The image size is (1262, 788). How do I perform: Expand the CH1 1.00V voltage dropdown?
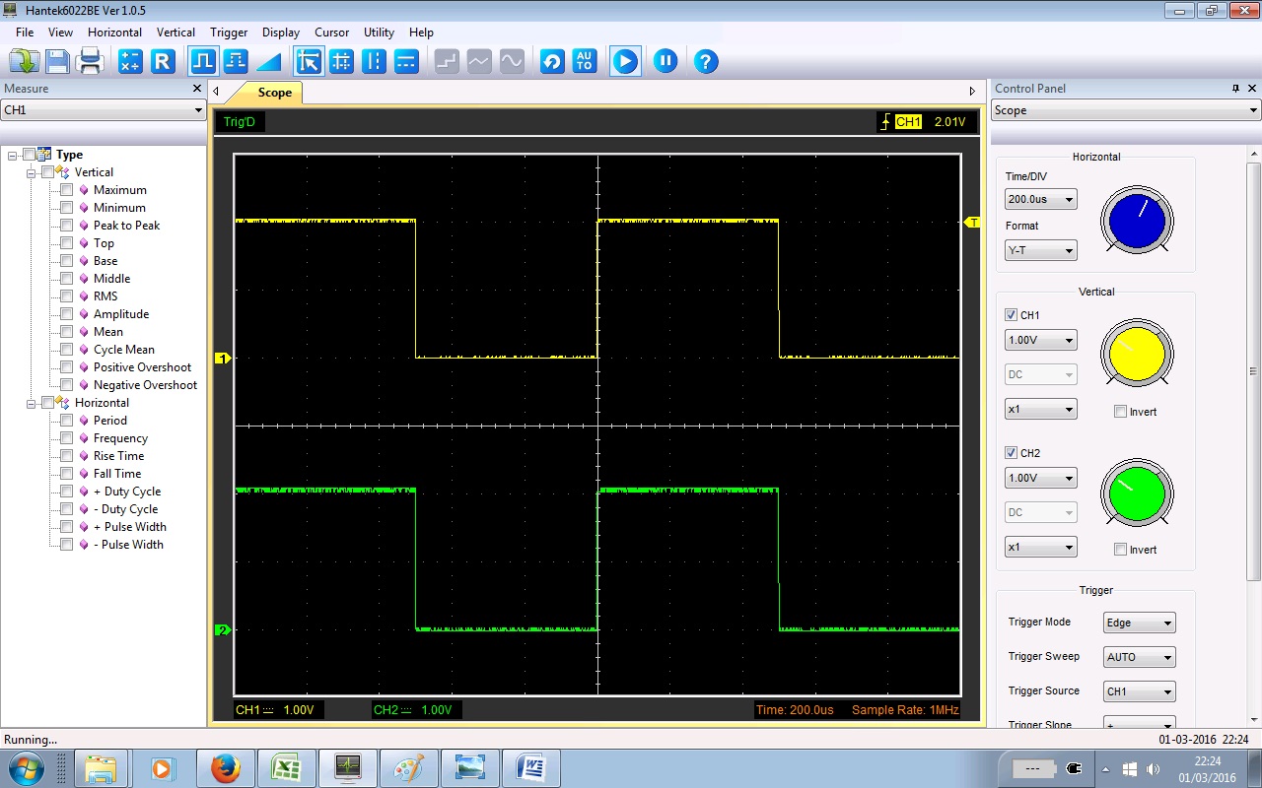(1040, 340)
